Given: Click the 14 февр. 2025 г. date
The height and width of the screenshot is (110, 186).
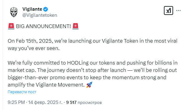Looking at the screenshot, I should 45,102.
